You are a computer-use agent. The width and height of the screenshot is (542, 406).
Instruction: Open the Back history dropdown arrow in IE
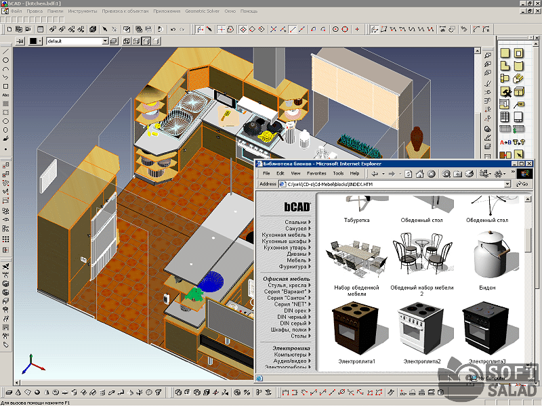pyautogui.click(x=383, y=174)
